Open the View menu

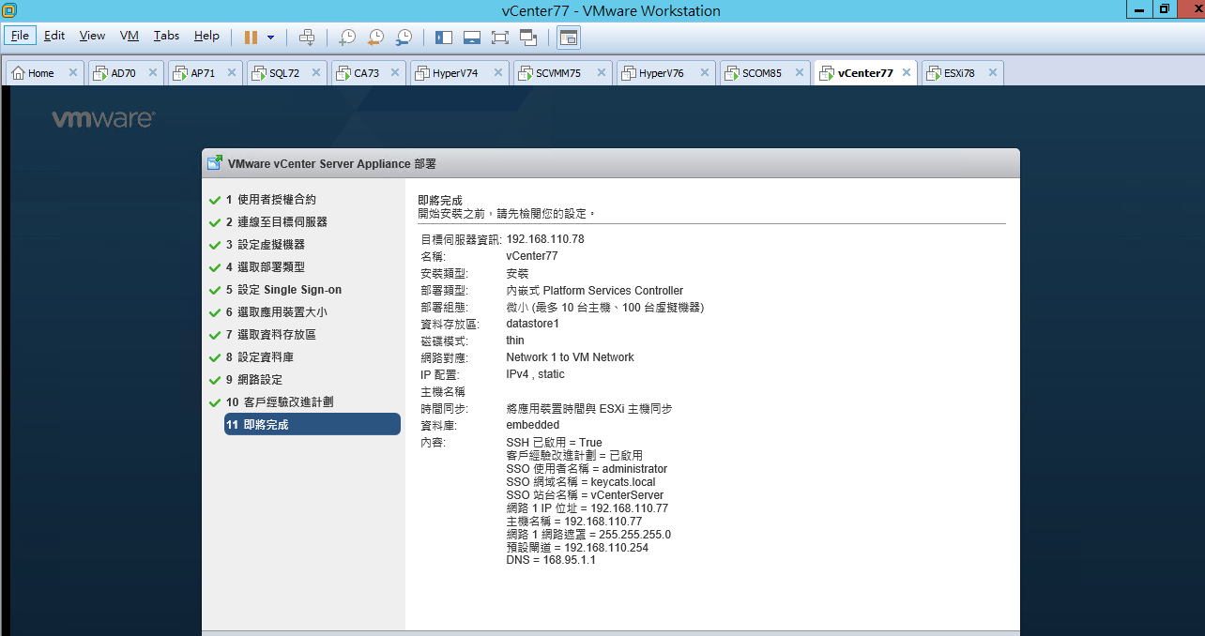coord(92,36)
